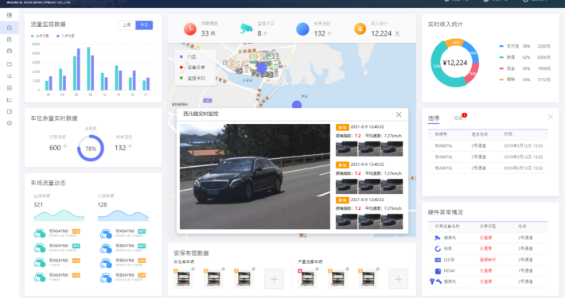The width and height of the screenshot is (565, 298).
Task: Switch the traffic chart to 上周
Action: [127, 25]
